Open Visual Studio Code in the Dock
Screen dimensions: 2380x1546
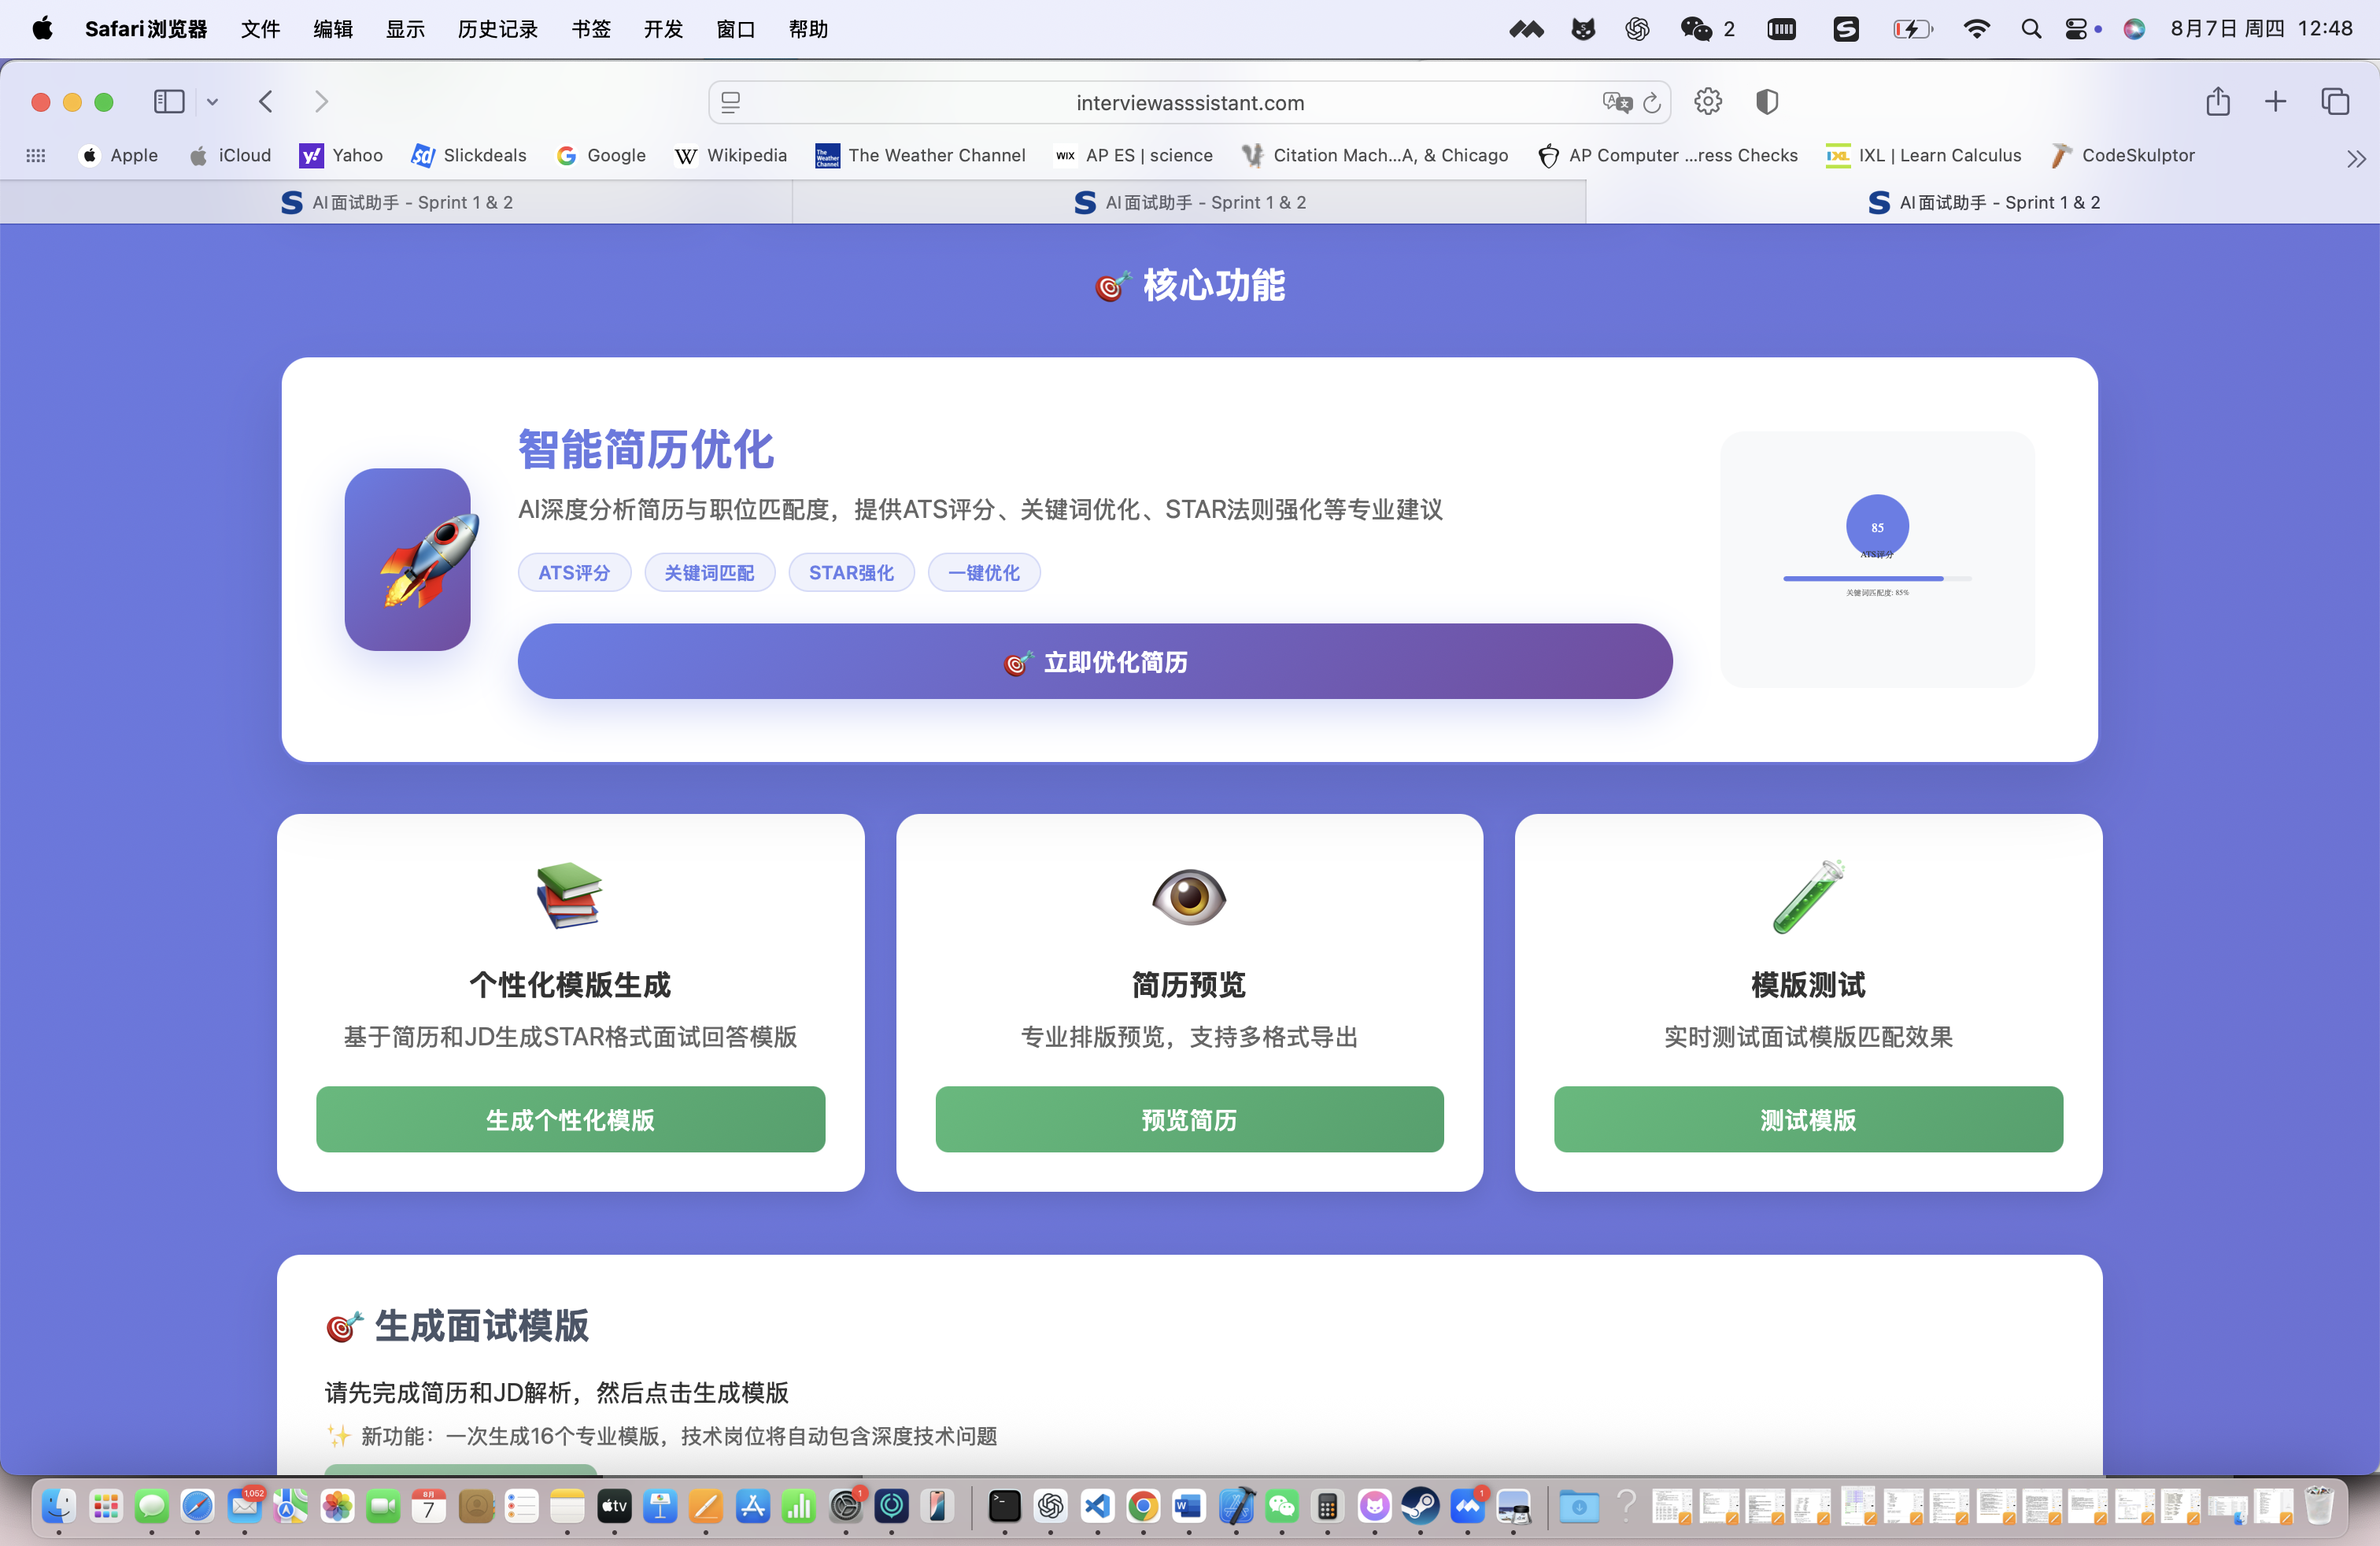pos(1097,1506)
